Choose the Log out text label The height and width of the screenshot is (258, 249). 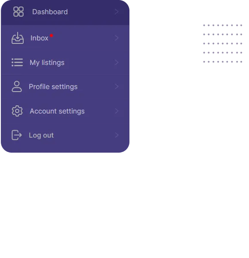click(x=41, y=135)
